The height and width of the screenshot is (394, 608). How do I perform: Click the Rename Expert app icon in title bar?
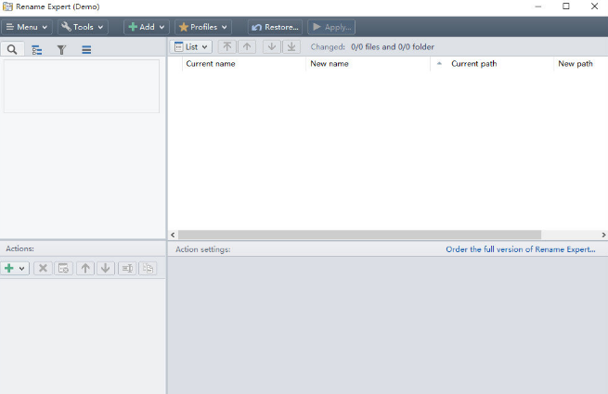pos(7,6)
